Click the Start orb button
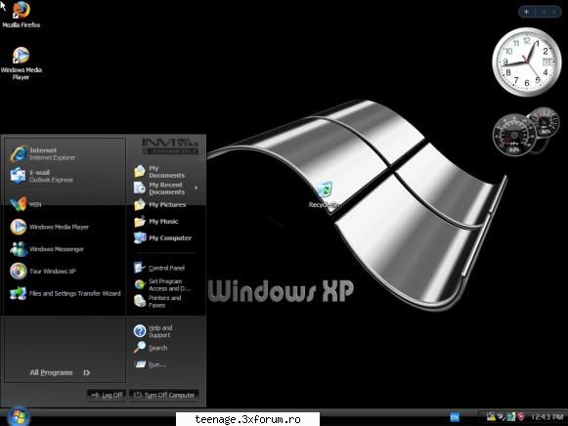The image size is (568, 426). tap(19, 416)
